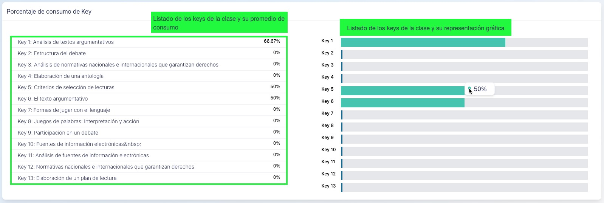The height and width of the screenshot is (203, 604).
Task: Click the 'Key 13' chart axis label
Action: pos(328,186)
